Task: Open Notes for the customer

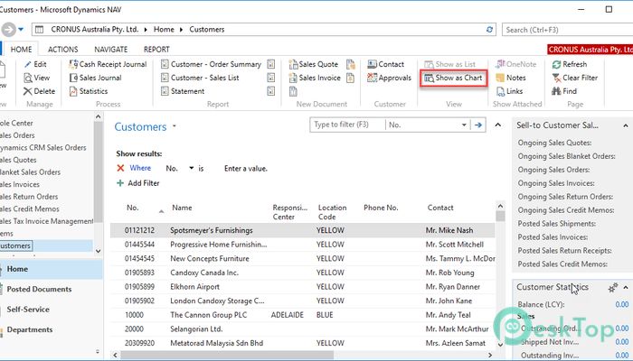Action: point(511,78)
